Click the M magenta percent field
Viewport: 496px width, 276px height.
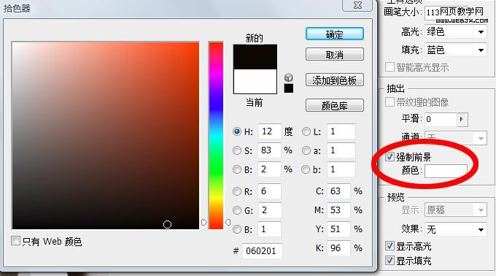point(338,210)
